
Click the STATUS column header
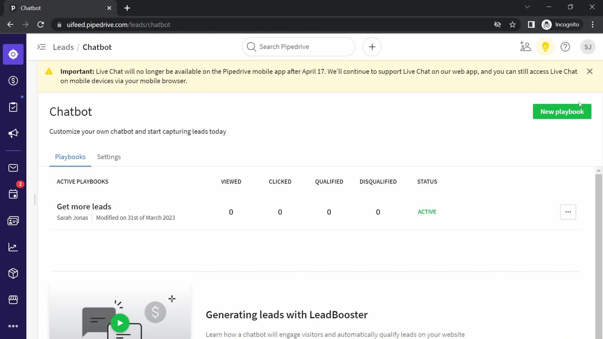point(427,182)
